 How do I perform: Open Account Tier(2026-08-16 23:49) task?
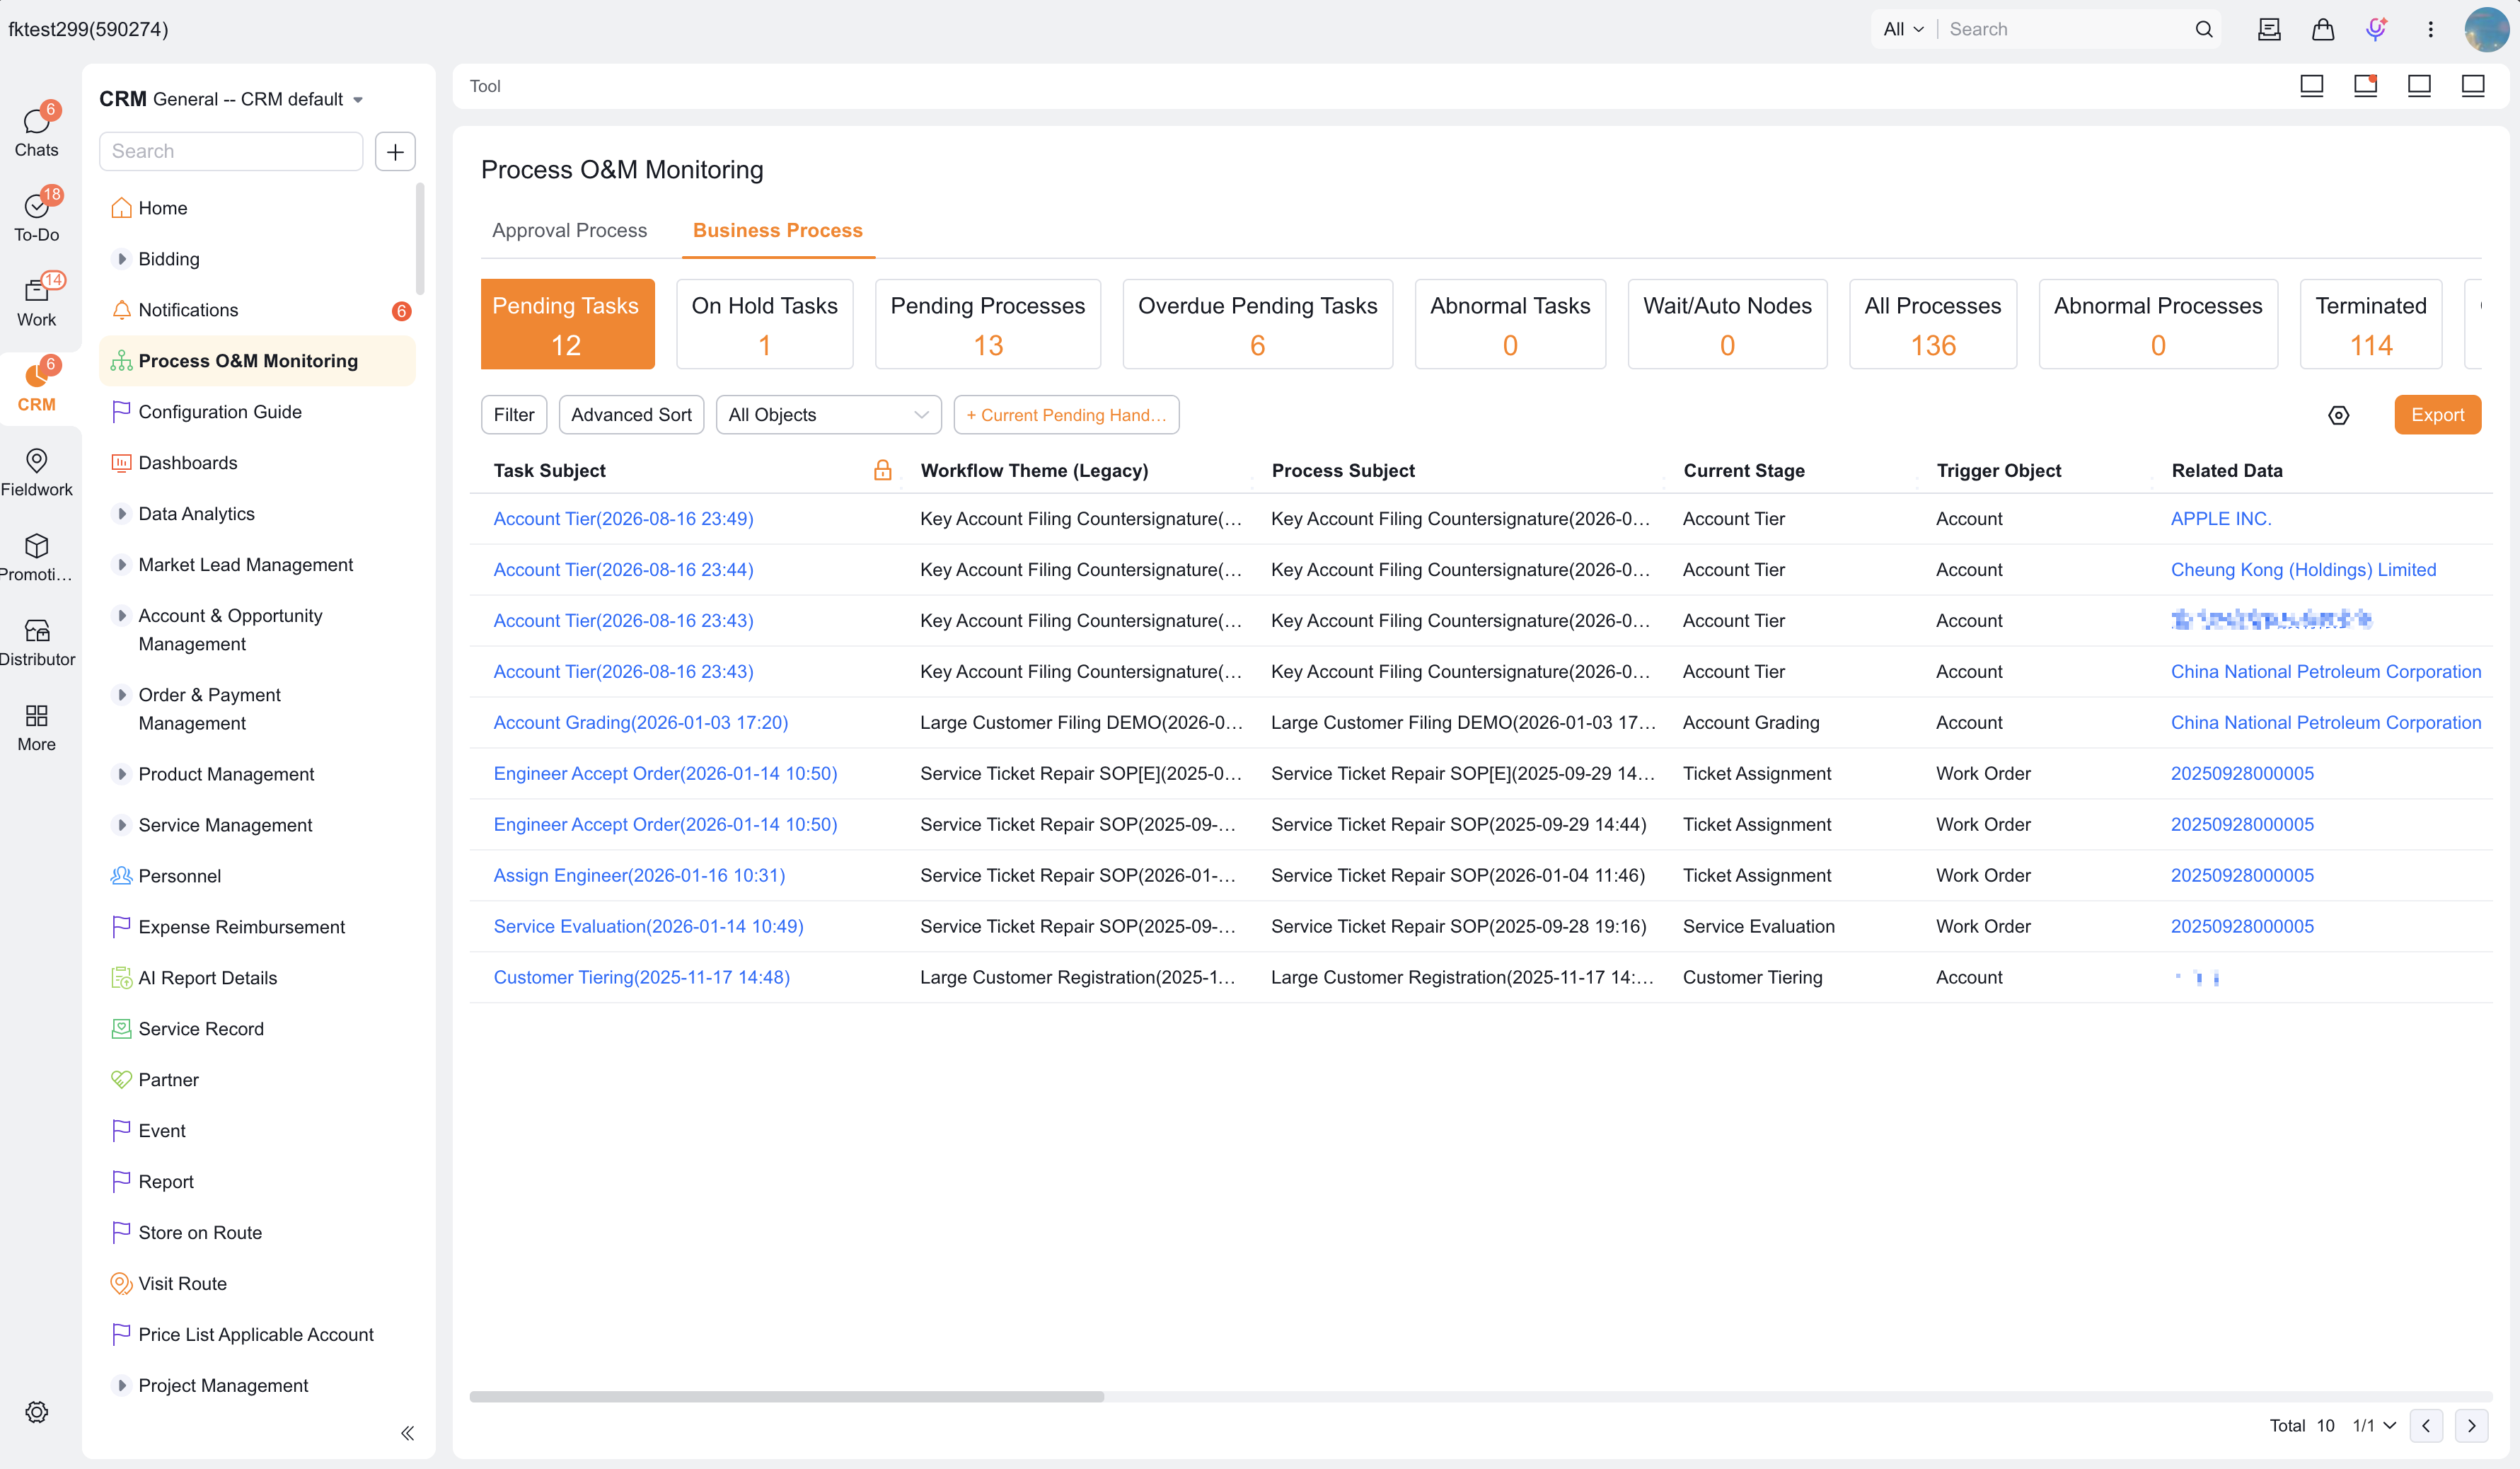point(623,518)
